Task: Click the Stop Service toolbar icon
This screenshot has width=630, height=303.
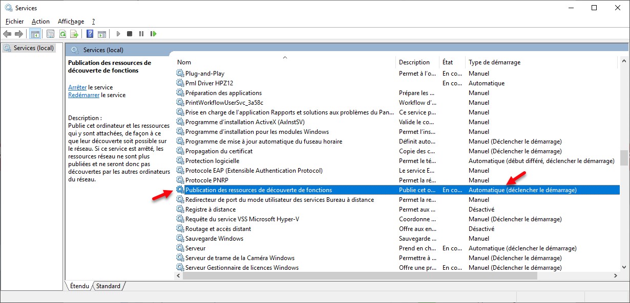Action: click(x=130, y=34)
